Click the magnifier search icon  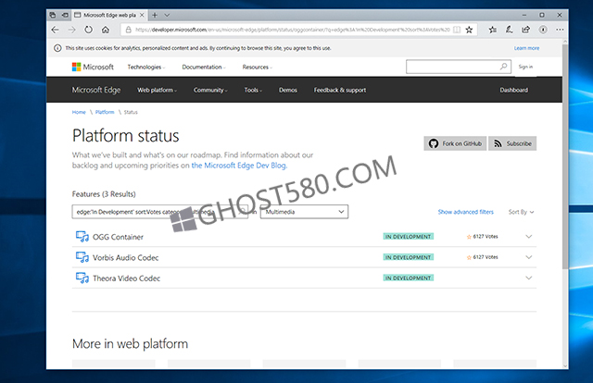[x=504, y=67]
